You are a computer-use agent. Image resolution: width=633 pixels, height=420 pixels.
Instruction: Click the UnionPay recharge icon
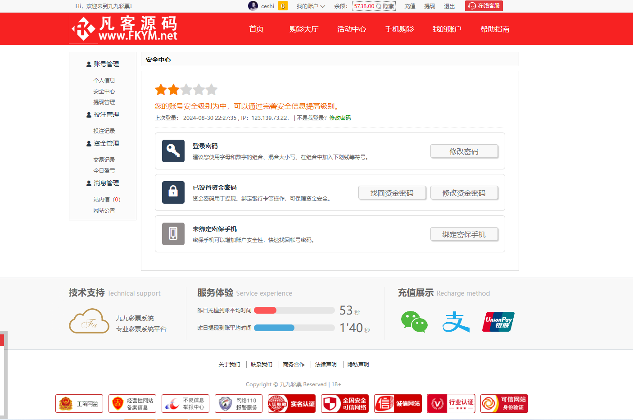coord(498,321)
